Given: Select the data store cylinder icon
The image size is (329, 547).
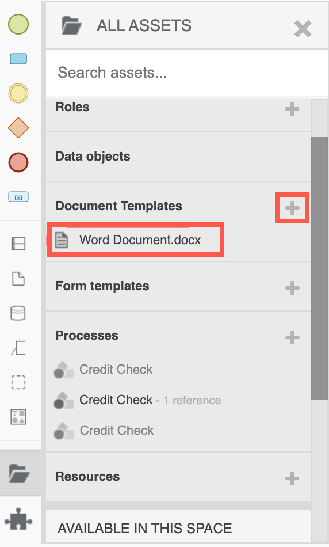Looking at the screenshot, I should pyautogui.click(x=18, y=313).
